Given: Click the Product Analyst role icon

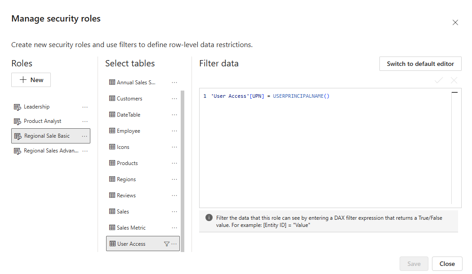Looking at the screenshot, I should tap(18, 122).
